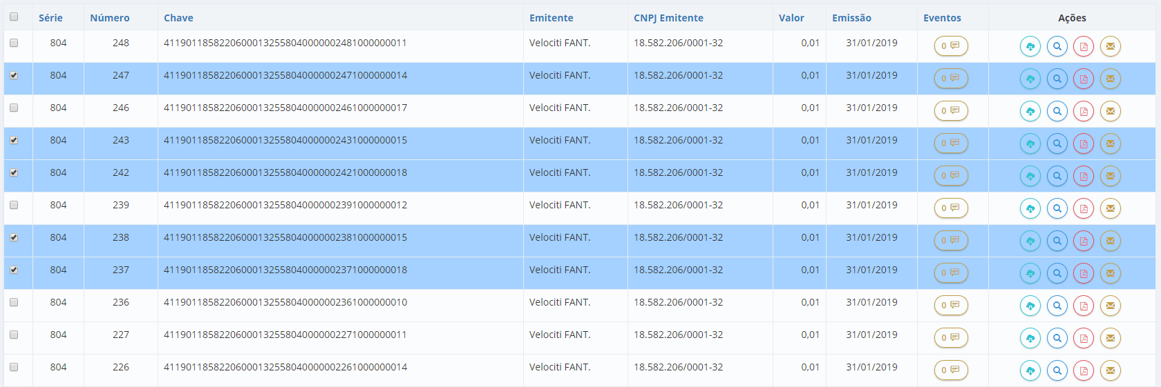Check the checkbox for invoice 248
Image resolution: width=1161 pixels, height=387 pixels.
pos(14,43)
